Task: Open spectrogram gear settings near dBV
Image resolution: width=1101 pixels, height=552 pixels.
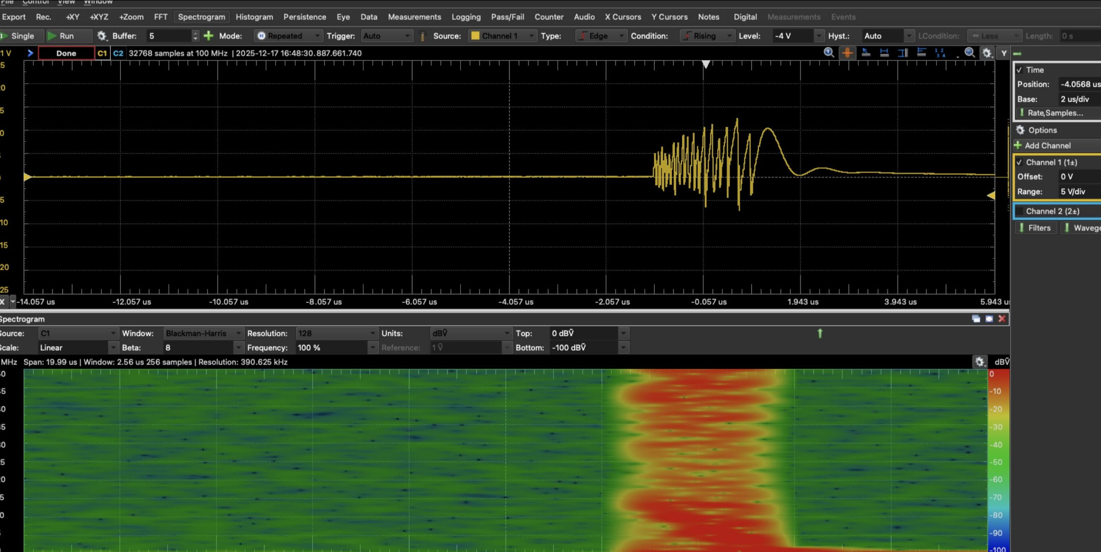Action: tap(979, 362)
